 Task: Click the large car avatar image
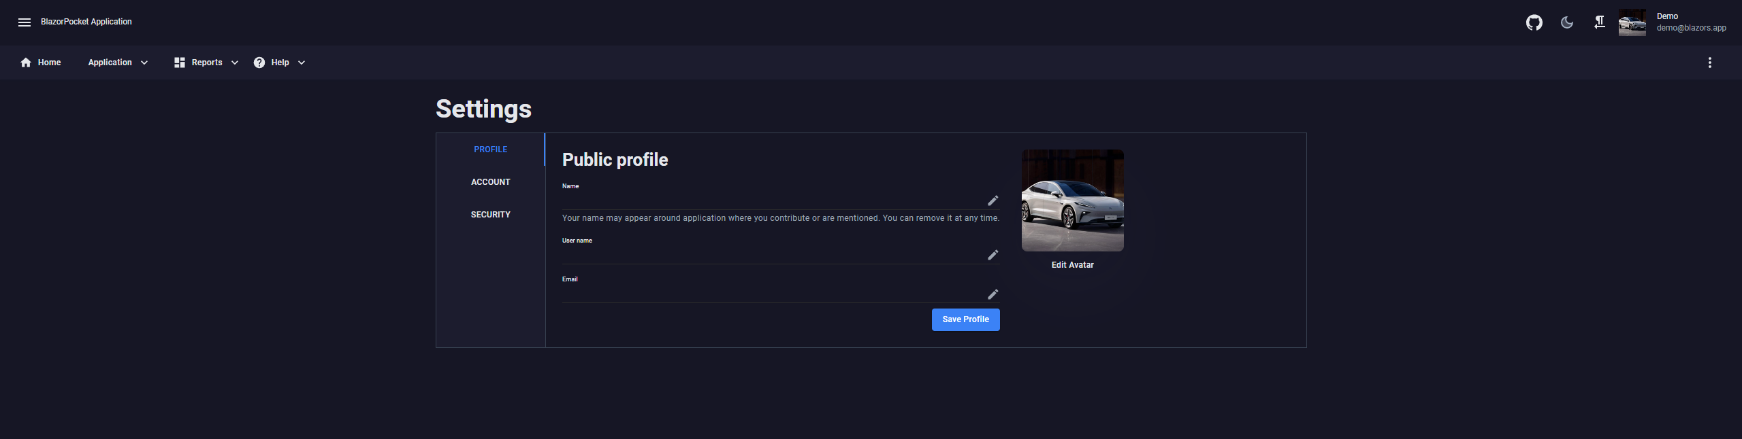[x=1072, y=200]
